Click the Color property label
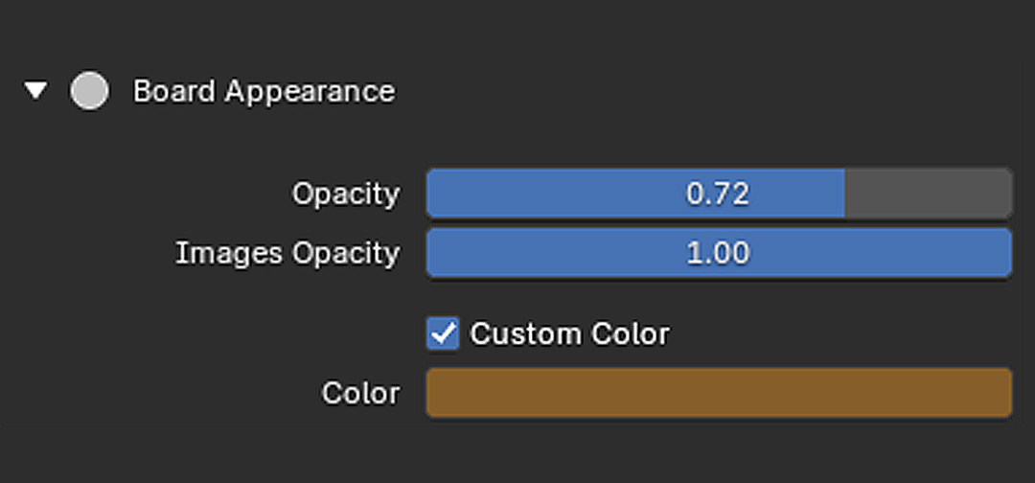This screenshot has height=483, width=1035. (360, 394)
